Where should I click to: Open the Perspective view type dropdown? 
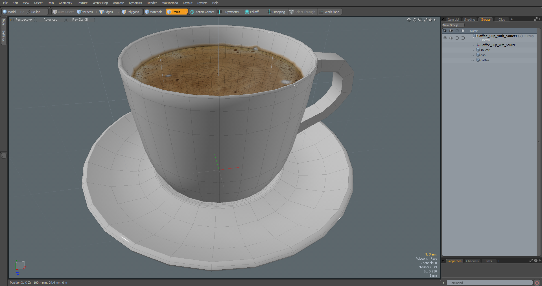pyautogui.click(x=24, y=20)
